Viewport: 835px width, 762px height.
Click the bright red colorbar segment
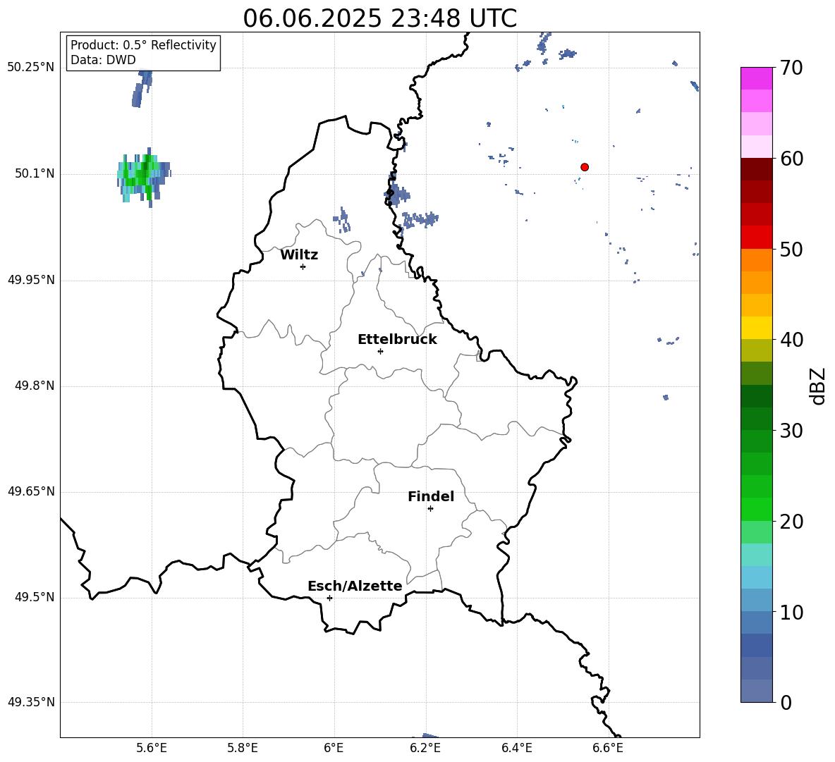coord(757,238)
